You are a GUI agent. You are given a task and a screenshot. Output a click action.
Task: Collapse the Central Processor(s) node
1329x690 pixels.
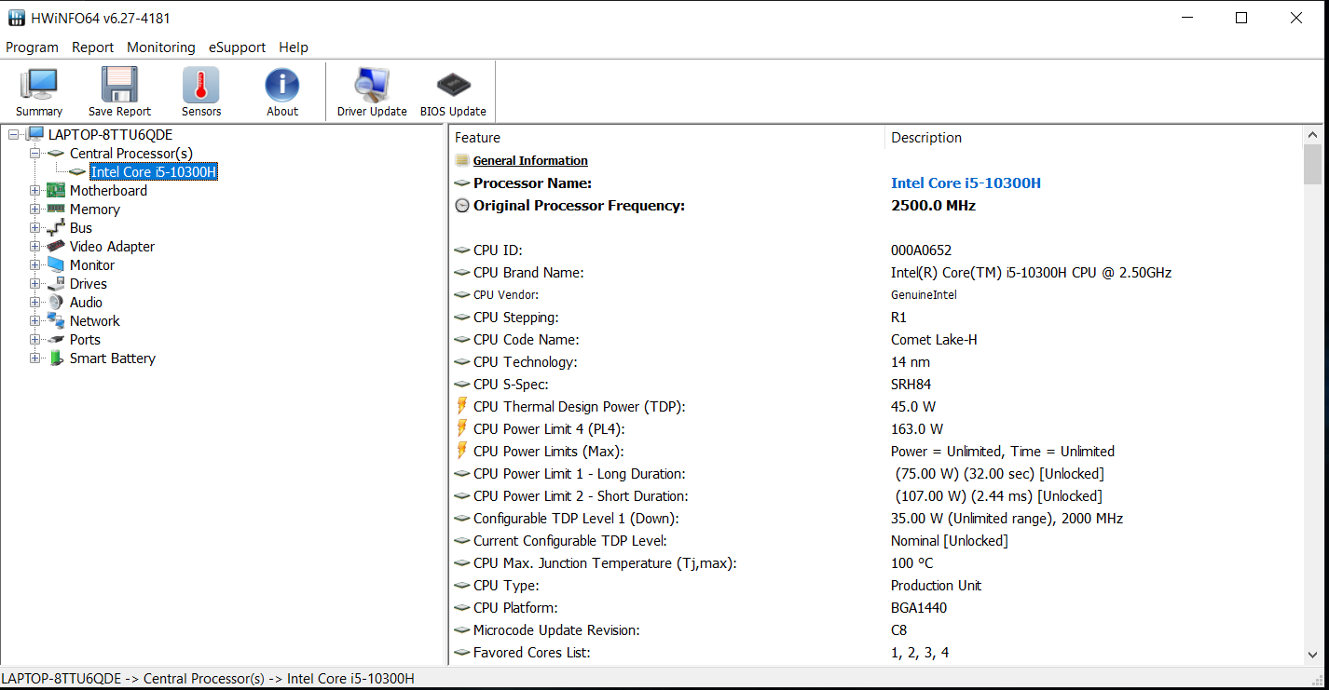(35, 154)
